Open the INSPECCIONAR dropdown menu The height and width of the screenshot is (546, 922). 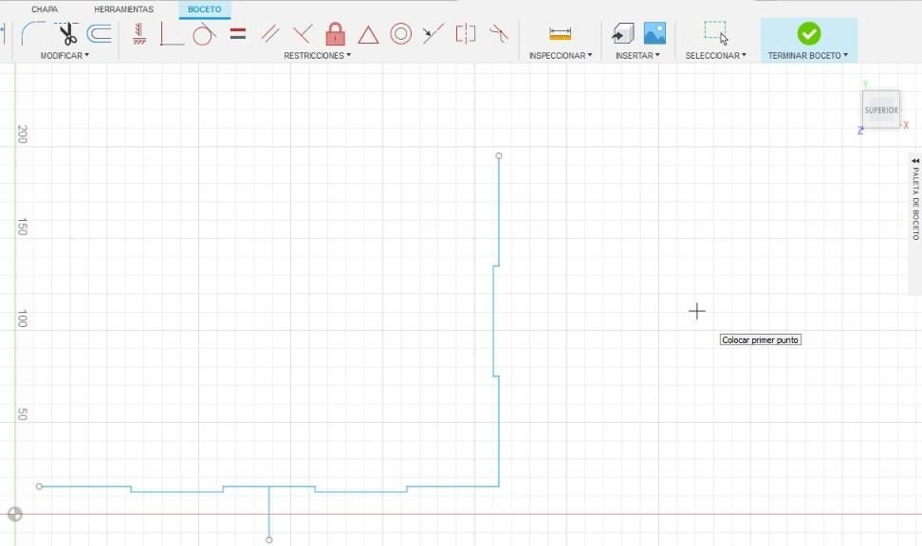[x=561, y=55]
